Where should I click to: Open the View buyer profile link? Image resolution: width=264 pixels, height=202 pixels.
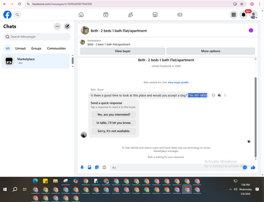(178, 82)
